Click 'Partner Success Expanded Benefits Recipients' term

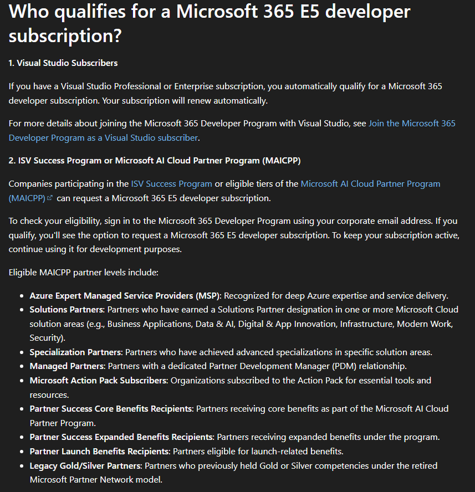122,437
